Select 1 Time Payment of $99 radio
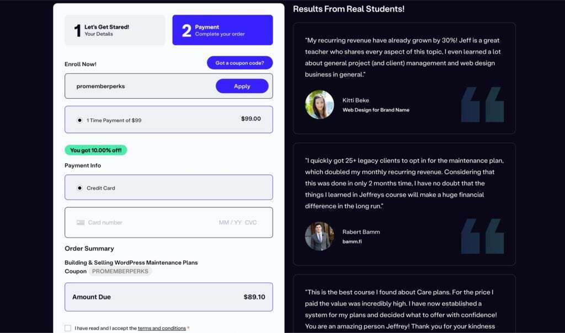 pyautogui.click(x=79, y=120)
